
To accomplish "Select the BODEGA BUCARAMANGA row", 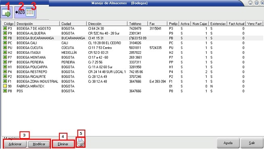I will (x=133, y=38).
